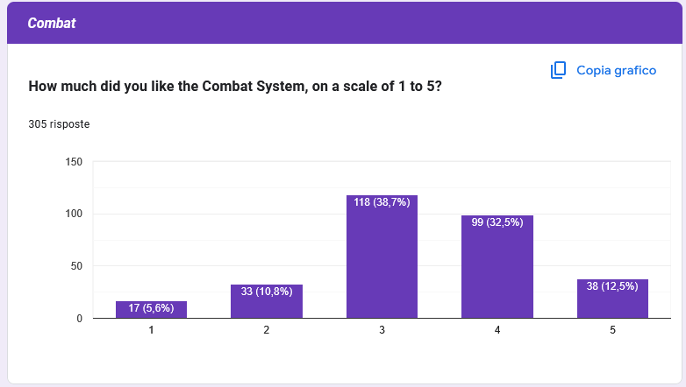
Task: Click the 50 y-axis label
Action: [x=76, y=266]
